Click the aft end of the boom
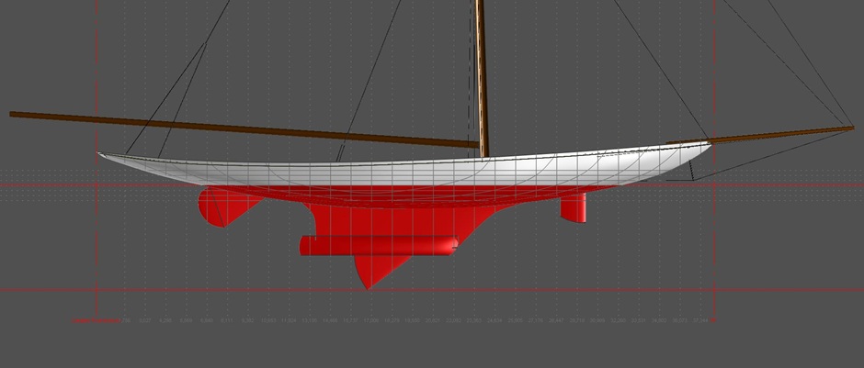 14,115
